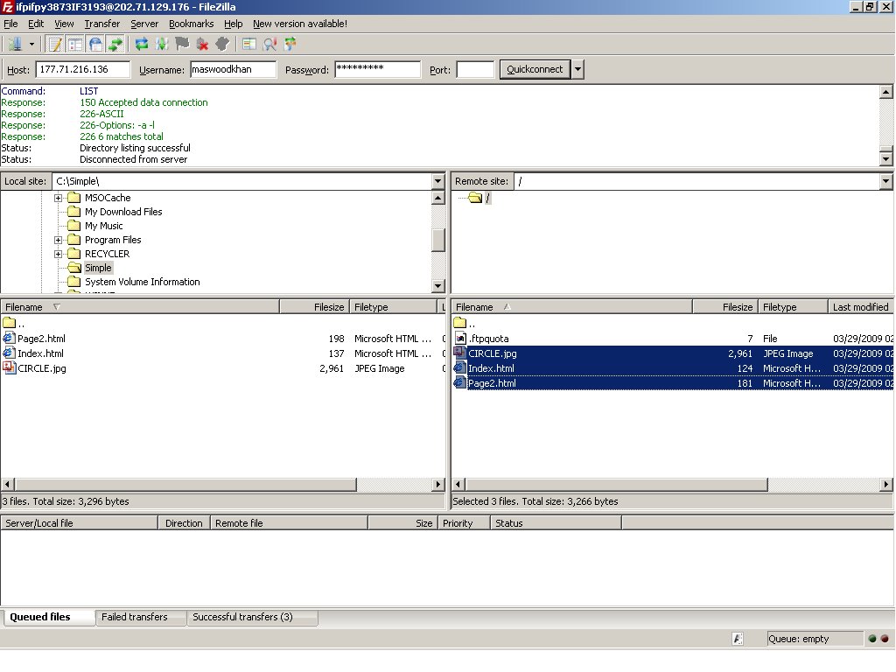Click the Process queue icon

point(162,44)
